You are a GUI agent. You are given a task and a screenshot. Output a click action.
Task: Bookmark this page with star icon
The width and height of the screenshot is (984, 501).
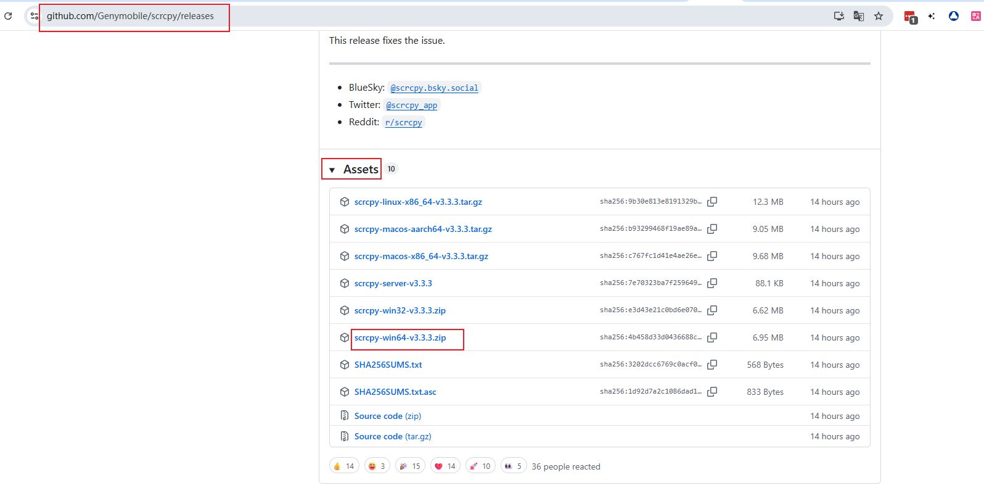pos(879,16)
